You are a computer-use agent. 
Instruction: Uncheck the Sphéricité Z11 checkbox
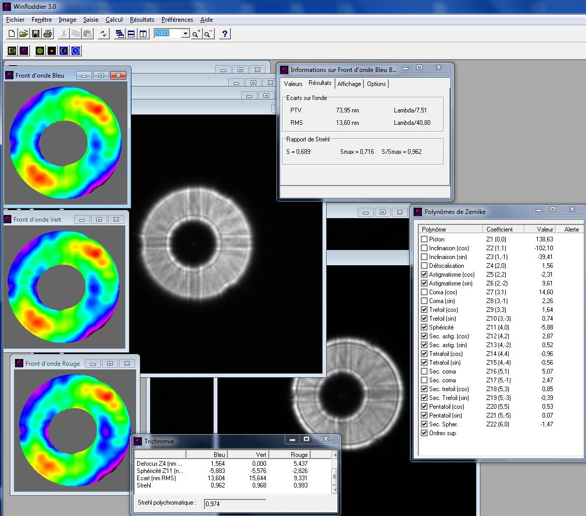tap(424, 327)
